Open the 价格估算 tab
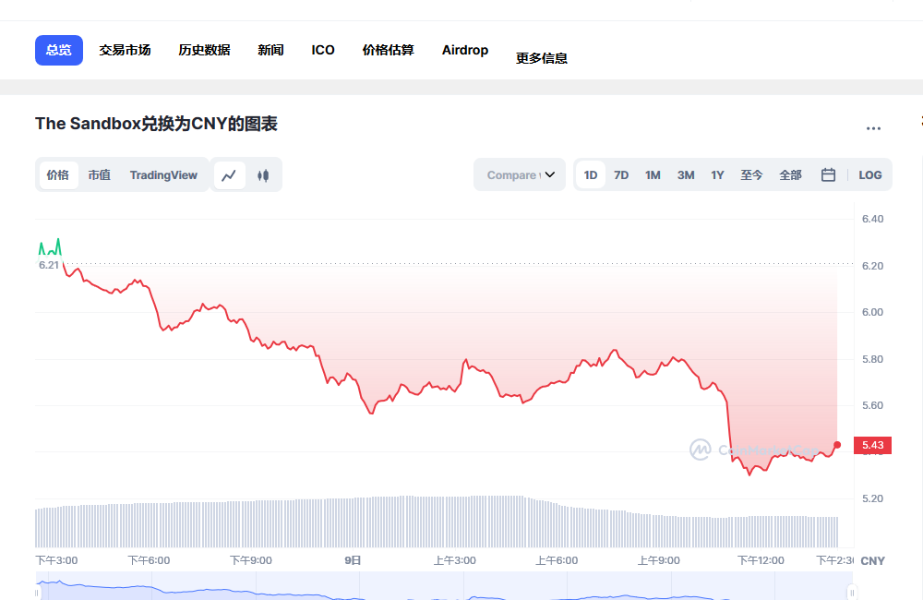The width and height of the screenshot is (923, 600). coord(389,50)
